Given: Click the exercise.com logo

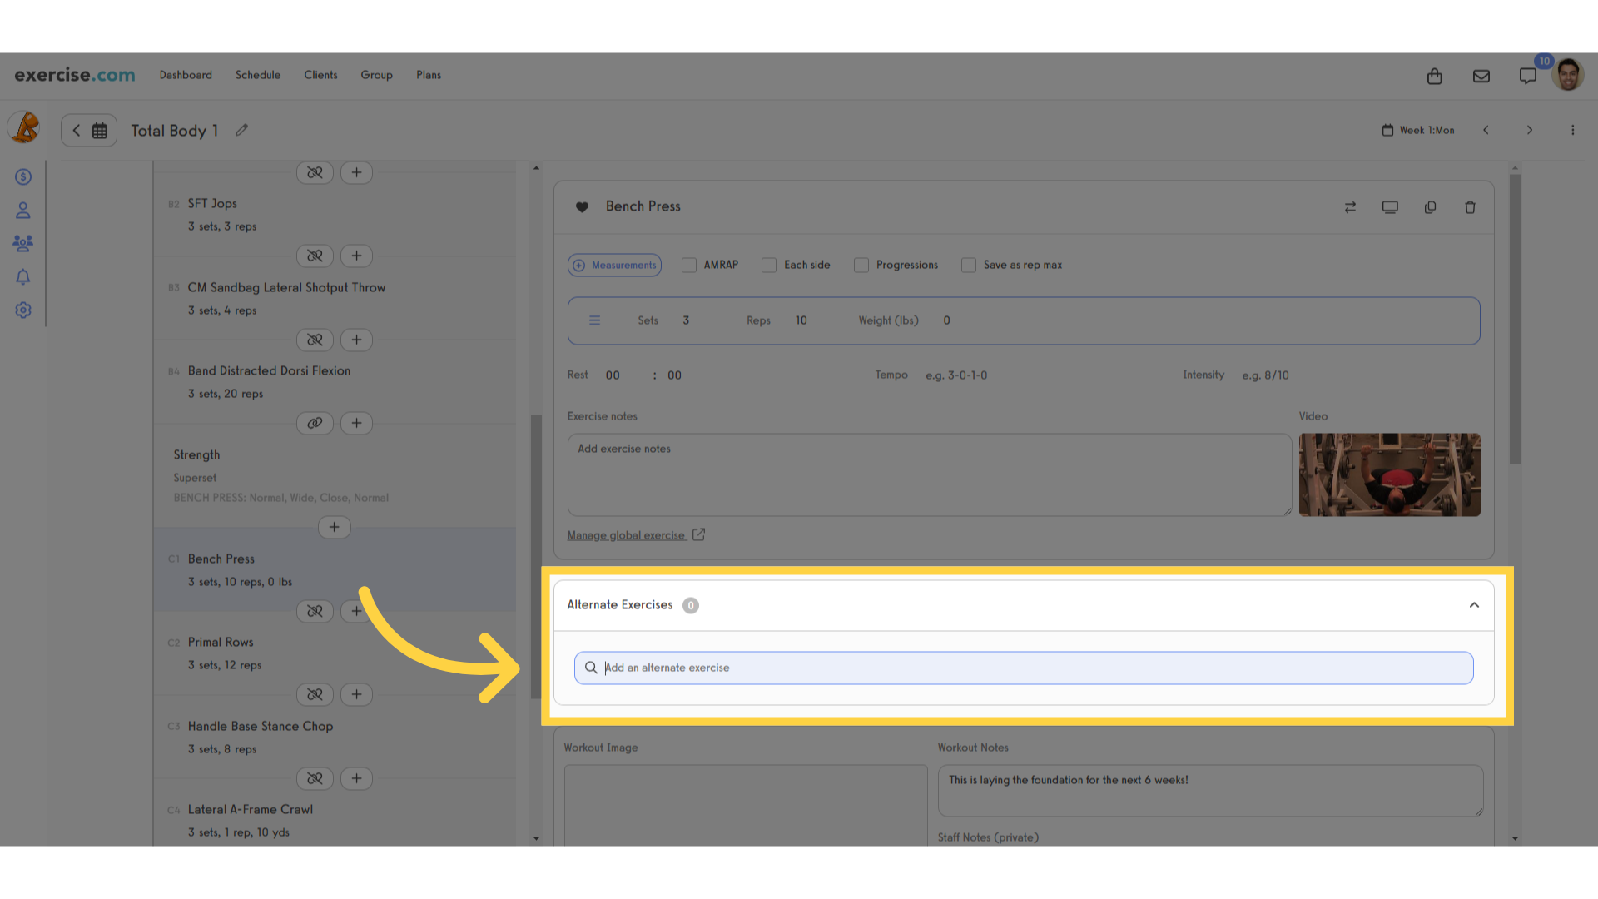Looking at the screenshot, I should pyautogui.click(x=74, y=75).
